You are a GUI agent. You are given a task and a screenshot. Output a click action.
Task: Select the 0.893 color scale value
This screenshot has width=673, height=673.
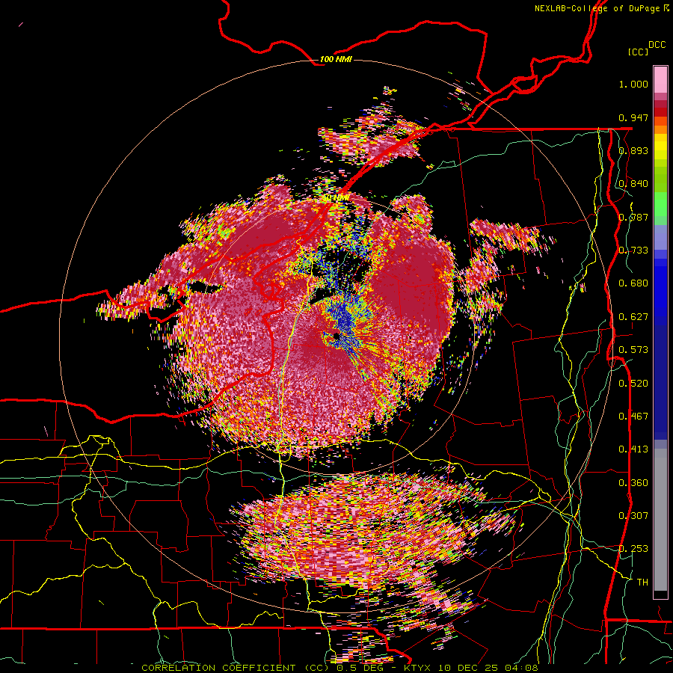click(633, 150)
